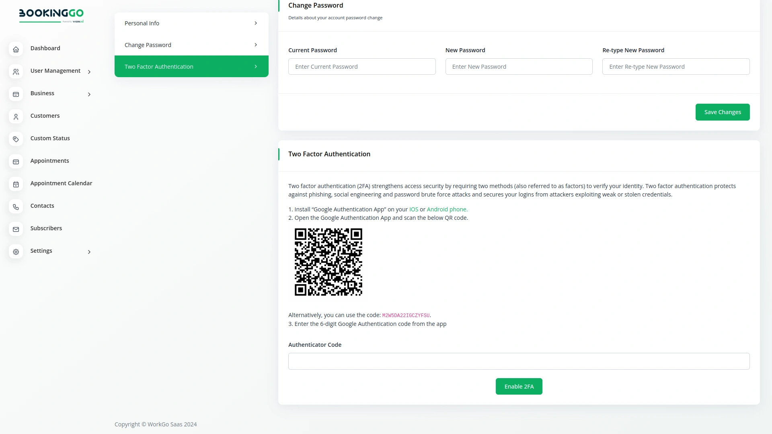
Task: Select the Custom Status tag icon
Action: (x=16, y=139)
